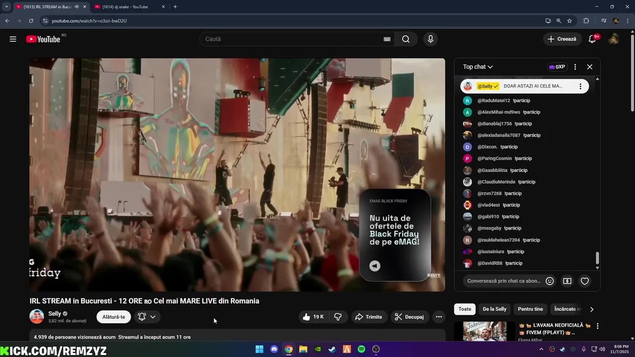
Task: Click chat user @RaduMatei12
Action: click(x=494, y=101)
